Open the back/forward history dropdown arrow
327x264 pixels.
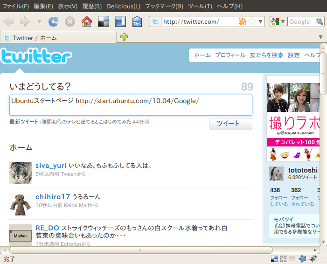pyautogui.click(x=39, y=21)
